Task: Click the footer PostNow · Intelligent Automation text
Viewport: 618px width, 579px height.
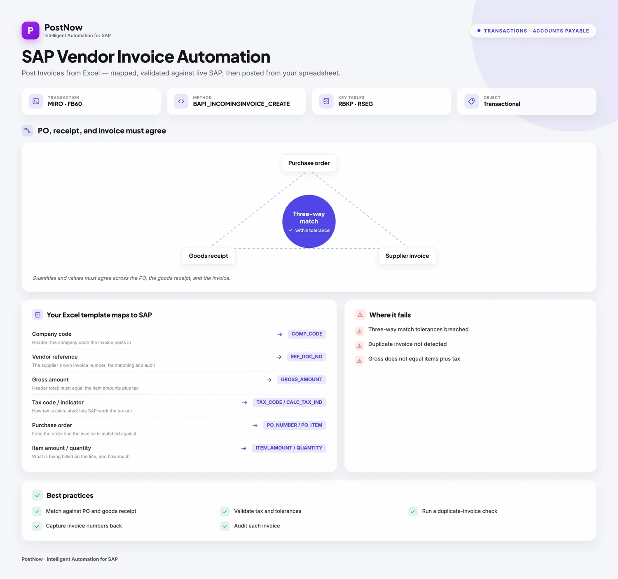Action: coord(70,559)
